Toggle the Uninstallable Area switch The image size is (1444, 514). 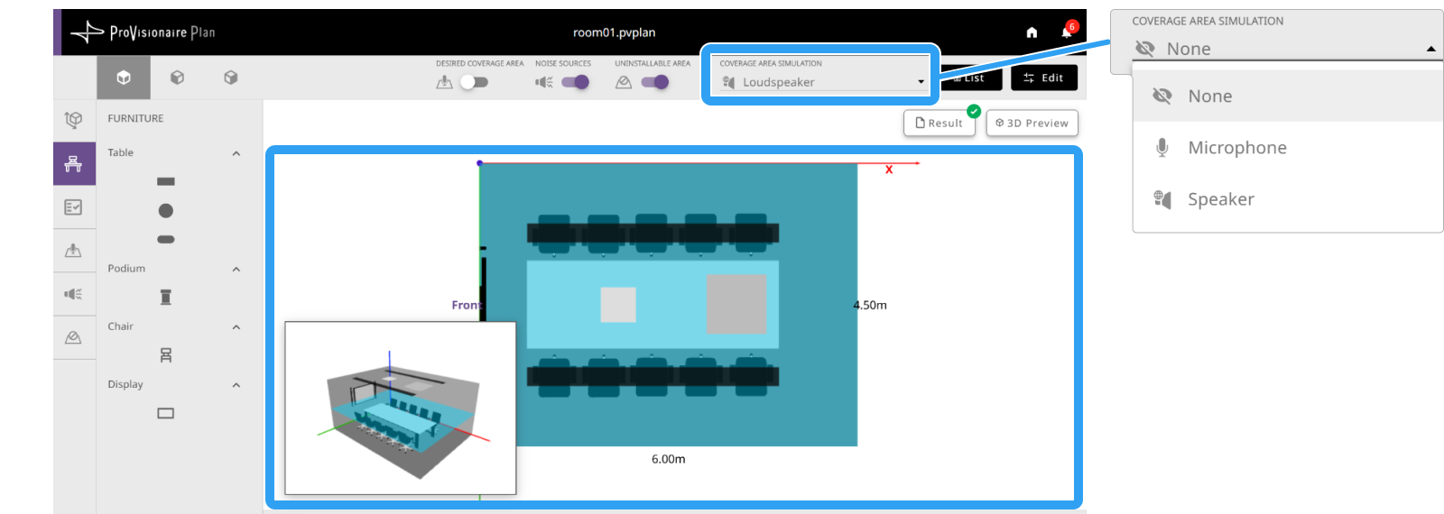click(x=655, y=82)
